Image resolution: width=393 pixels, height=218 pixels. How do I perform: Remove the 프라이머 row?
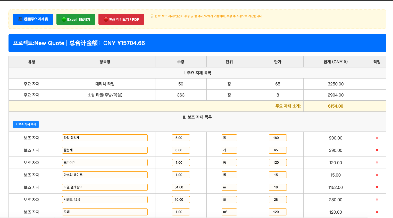[377, 162]
